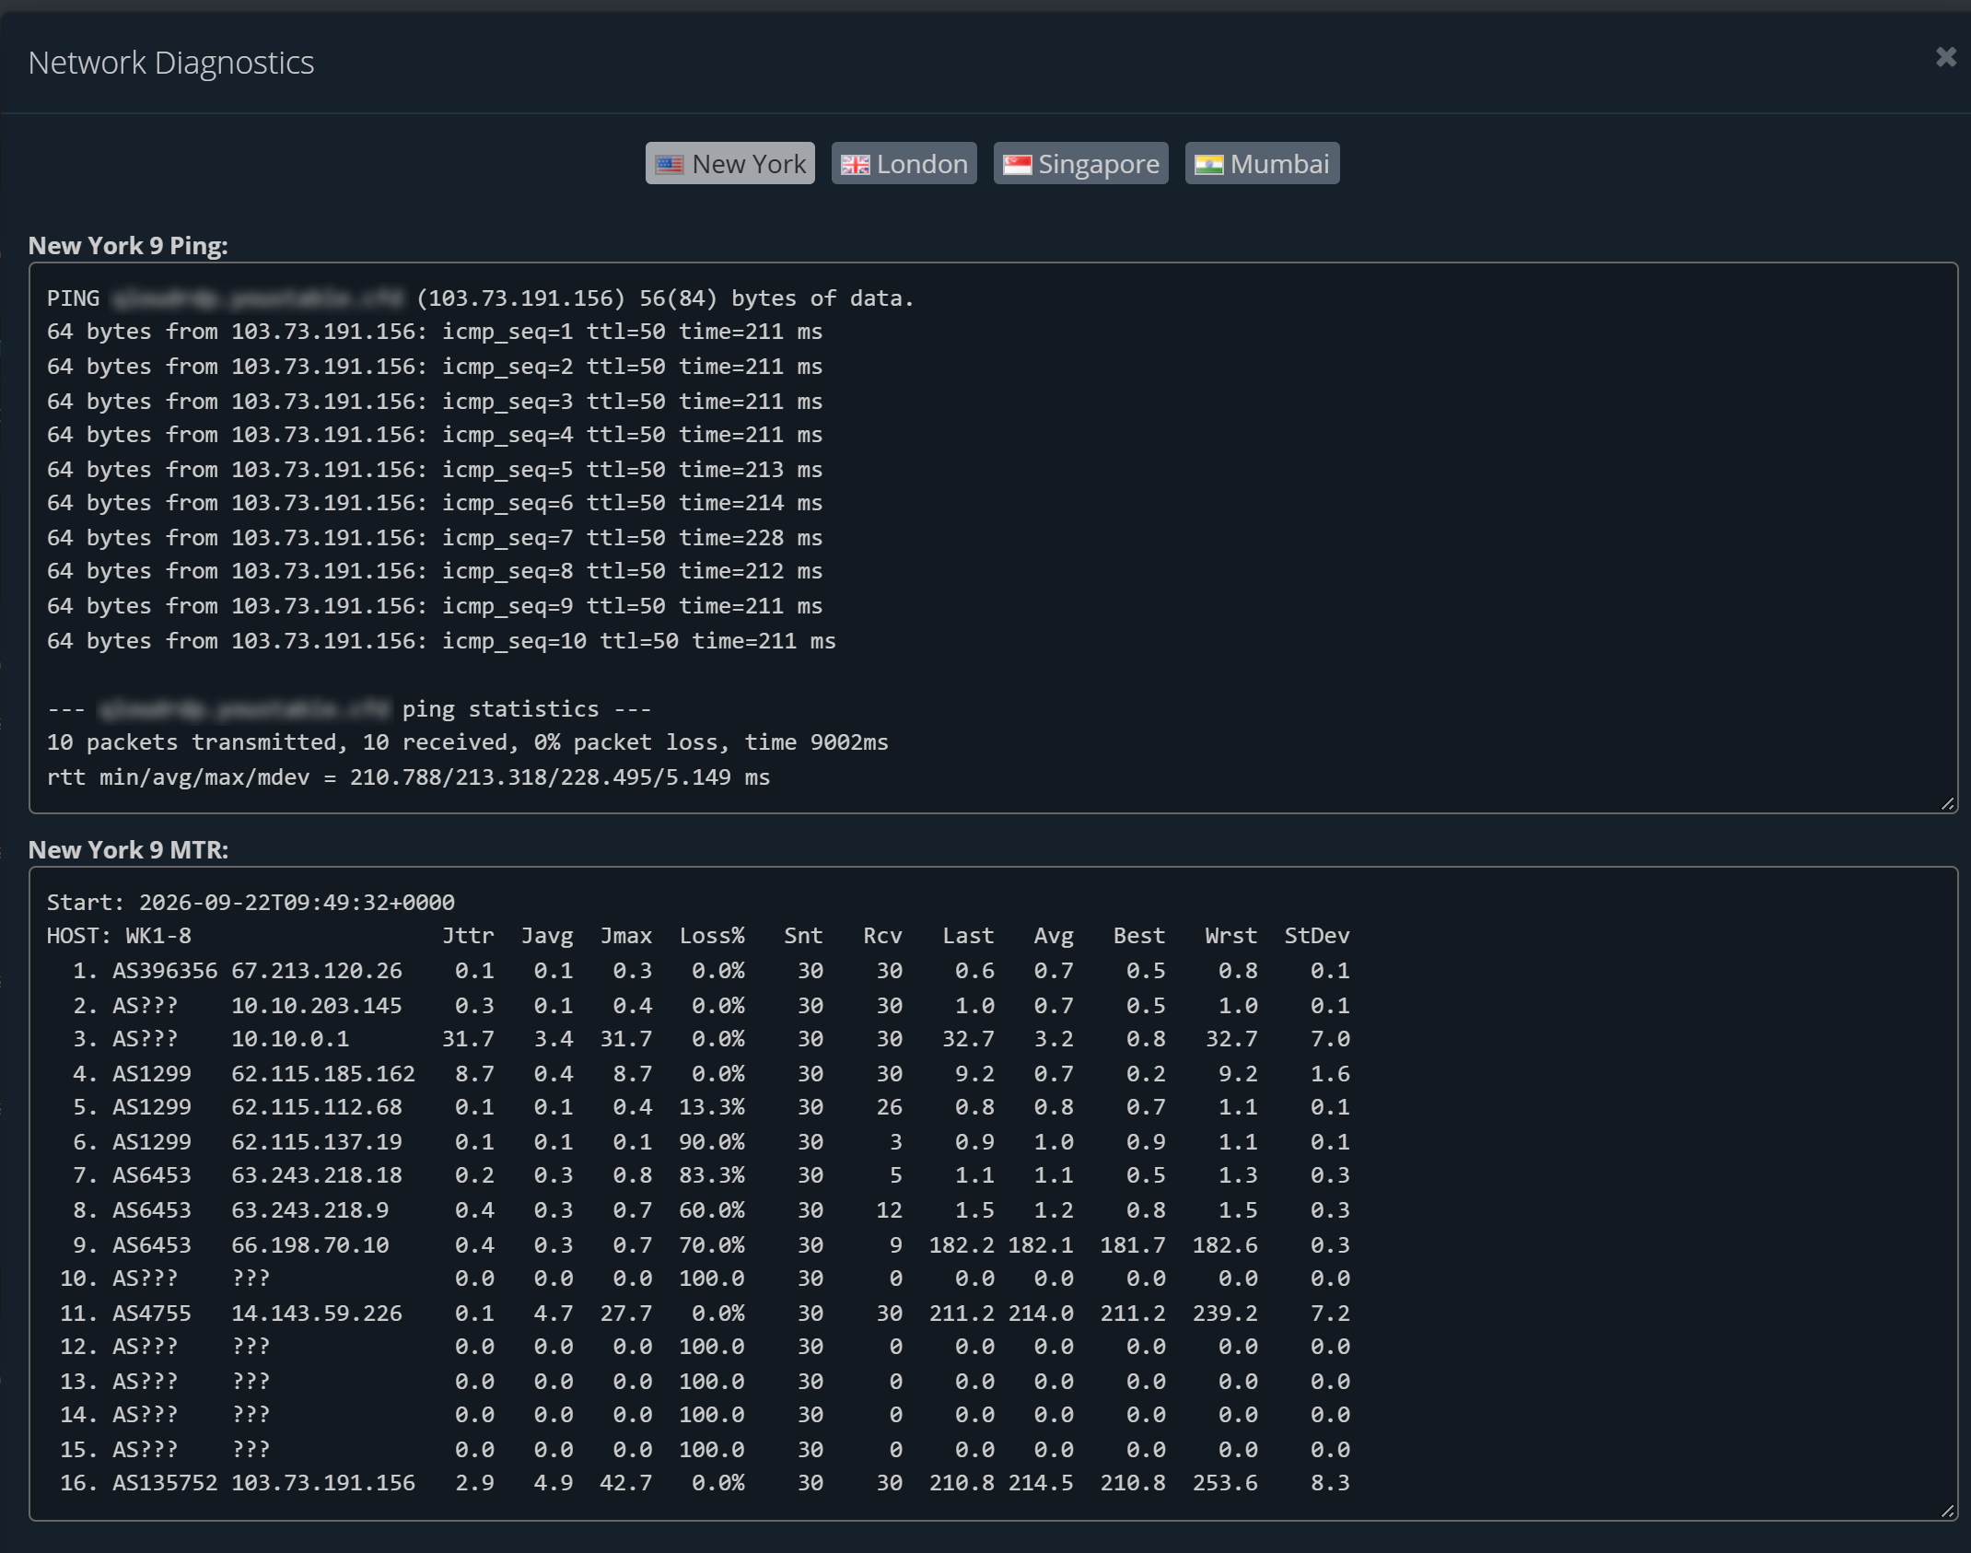Click MTR hop 2 row with 10.10.203.145
The height and width of the screenshot is (1553, 1971).
tap(711, 1006)
